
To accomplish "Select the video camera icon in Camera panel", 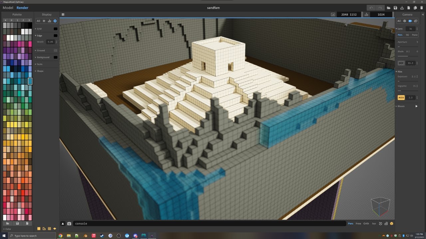I will coord(410,21).
